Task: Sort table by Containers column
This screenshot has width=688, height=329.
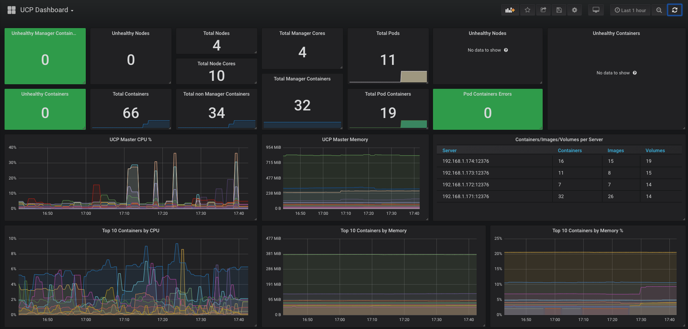Action: (570, 151)
